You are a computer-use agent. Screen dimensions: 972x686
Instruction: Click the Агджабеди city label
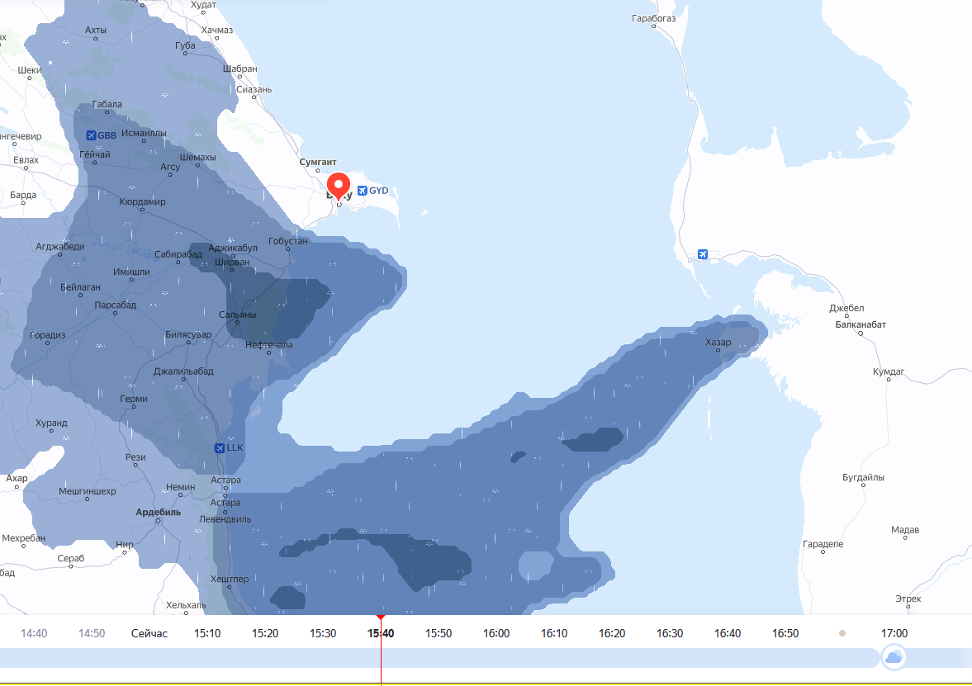tap(60, 247)
